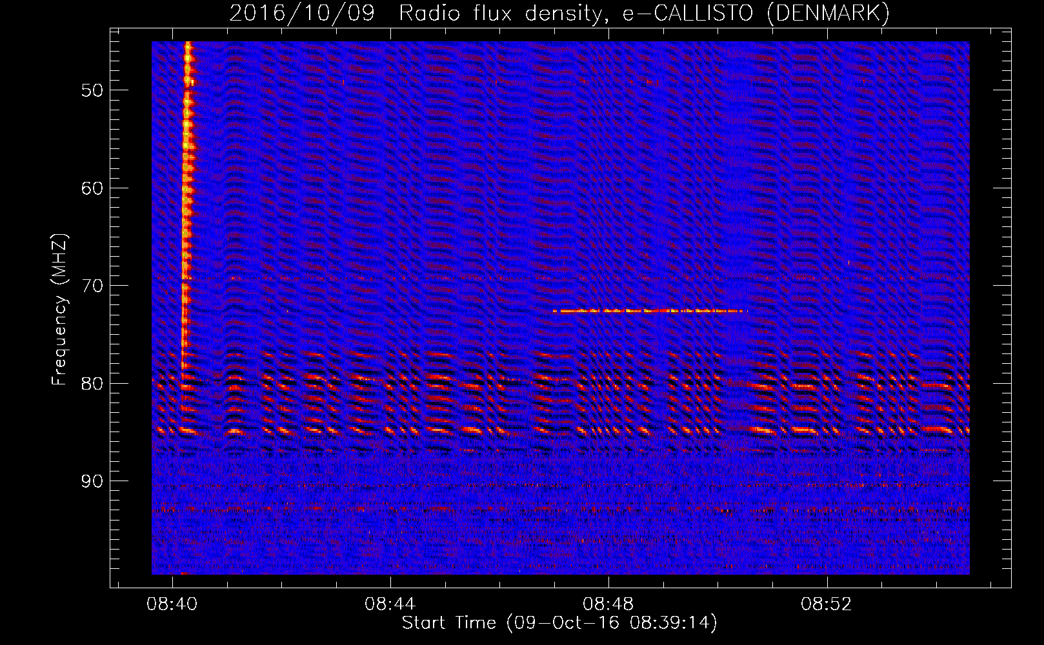Click the 60 frequency tick label
The height and width of the screenshot is (645, 1044).
pyautogui.click(x=92, y=188)
